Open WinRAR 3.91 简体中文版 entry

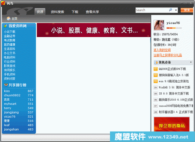[x=174, y=87]
